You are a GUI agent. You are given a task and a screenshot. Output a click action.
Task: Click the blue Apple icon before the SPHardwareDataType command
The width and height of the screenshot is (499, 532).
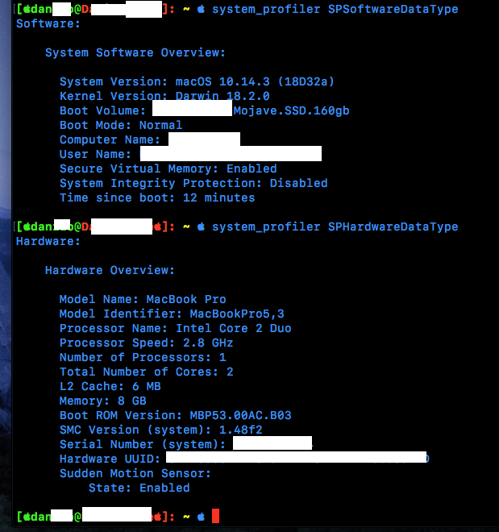pos(201,227)
